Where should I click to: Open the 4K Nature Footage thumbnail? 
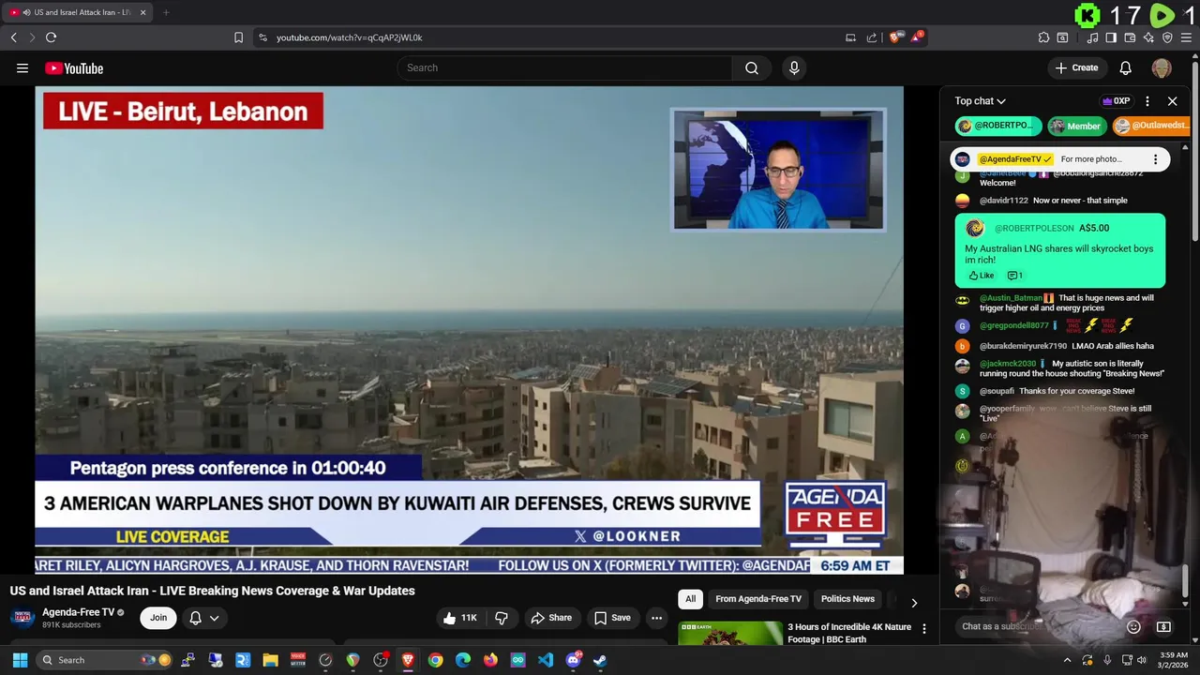click(x=730, y=634)
